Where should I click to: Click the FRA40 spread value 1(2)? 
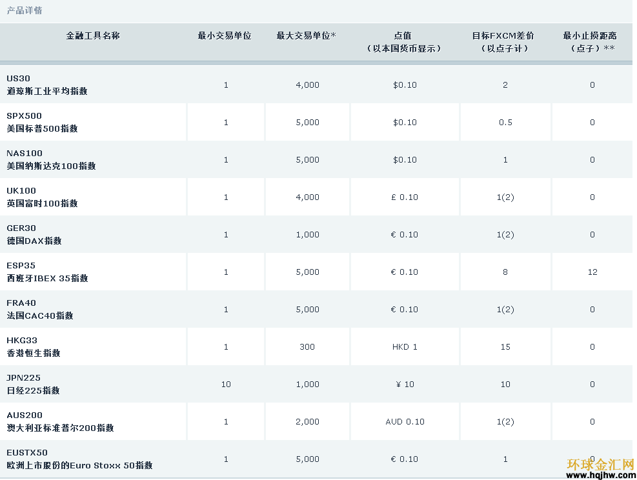pyautogui.click(x=505, y=309)
